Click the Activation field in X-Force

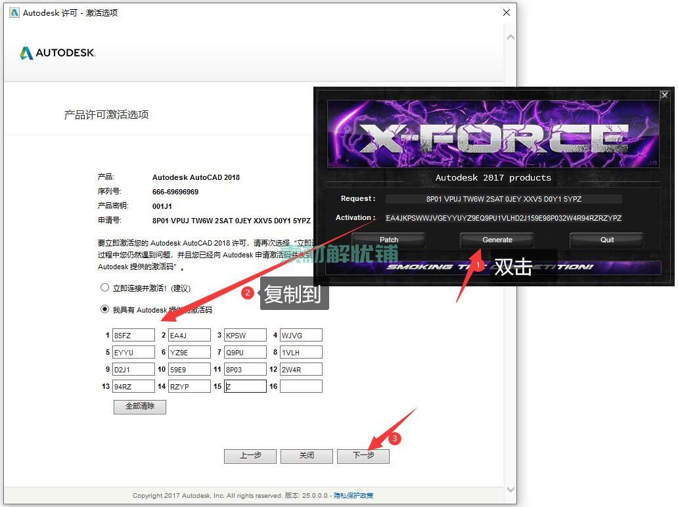[504, 218]
